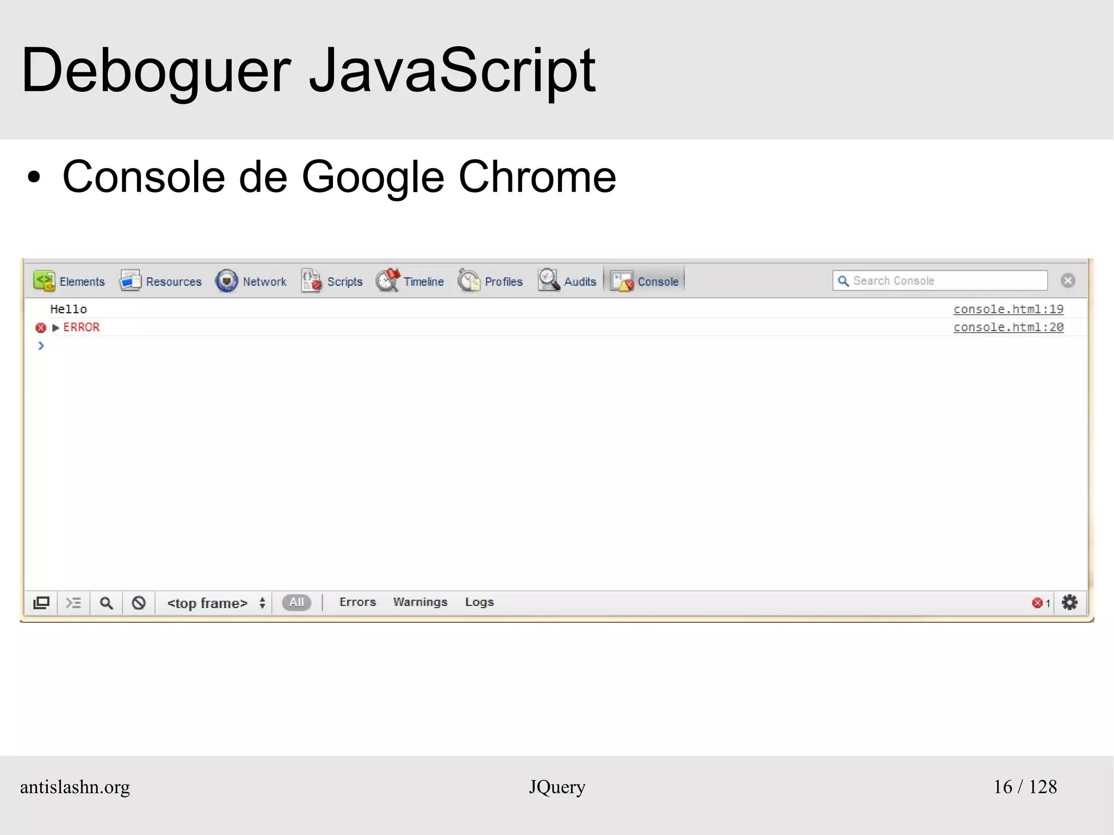Expand the ERROR message triangle
The height and width of the screenshot is (835, 1114).
point(55,327)
